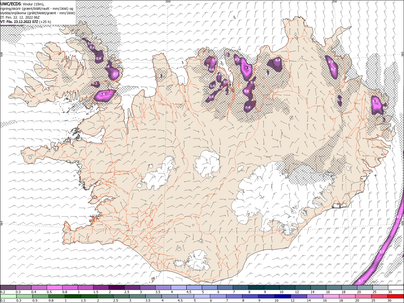
Task: Click the 20W longitude label
Action: tap(168, 2)
